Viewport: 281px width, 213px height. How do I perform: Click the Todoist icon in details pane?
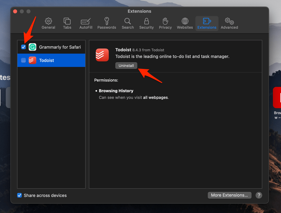102,55
